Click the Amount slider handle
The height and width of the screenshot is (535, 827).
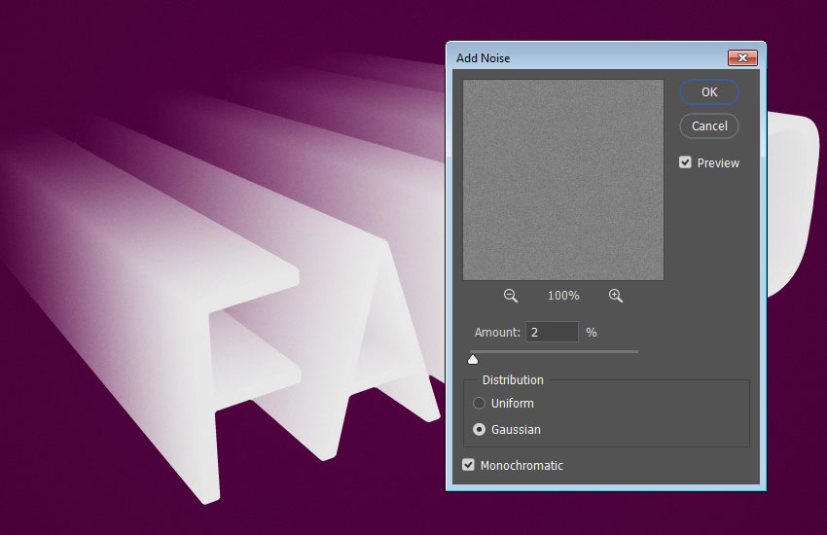pyautogui.click(x=473, y=360)
